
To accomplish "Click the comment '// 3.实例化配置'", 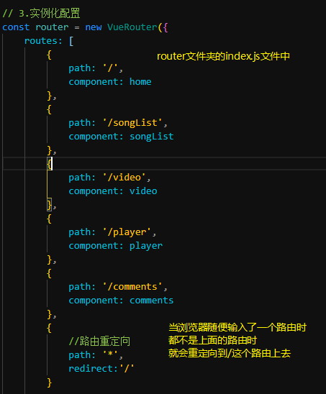I will tap(41, 14).
